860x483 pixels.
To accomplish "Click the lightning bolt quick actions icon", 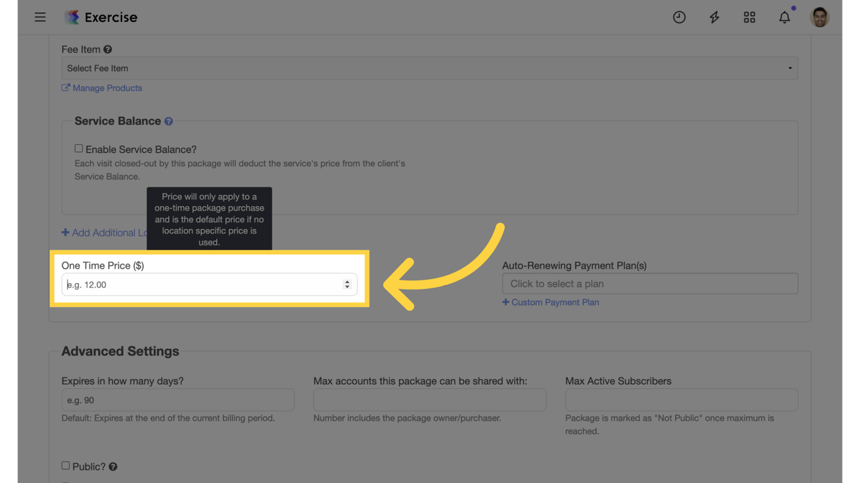I will (714, 17).
